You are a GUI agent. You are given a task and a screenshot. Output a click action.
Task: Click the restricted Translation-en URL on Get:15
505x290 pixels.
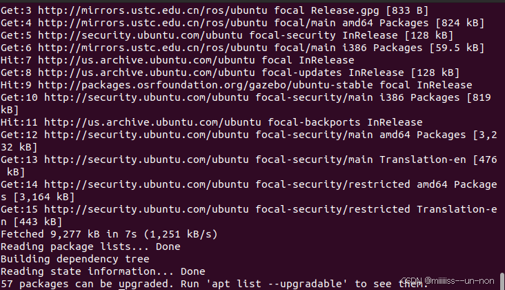(x=146, y=209)
